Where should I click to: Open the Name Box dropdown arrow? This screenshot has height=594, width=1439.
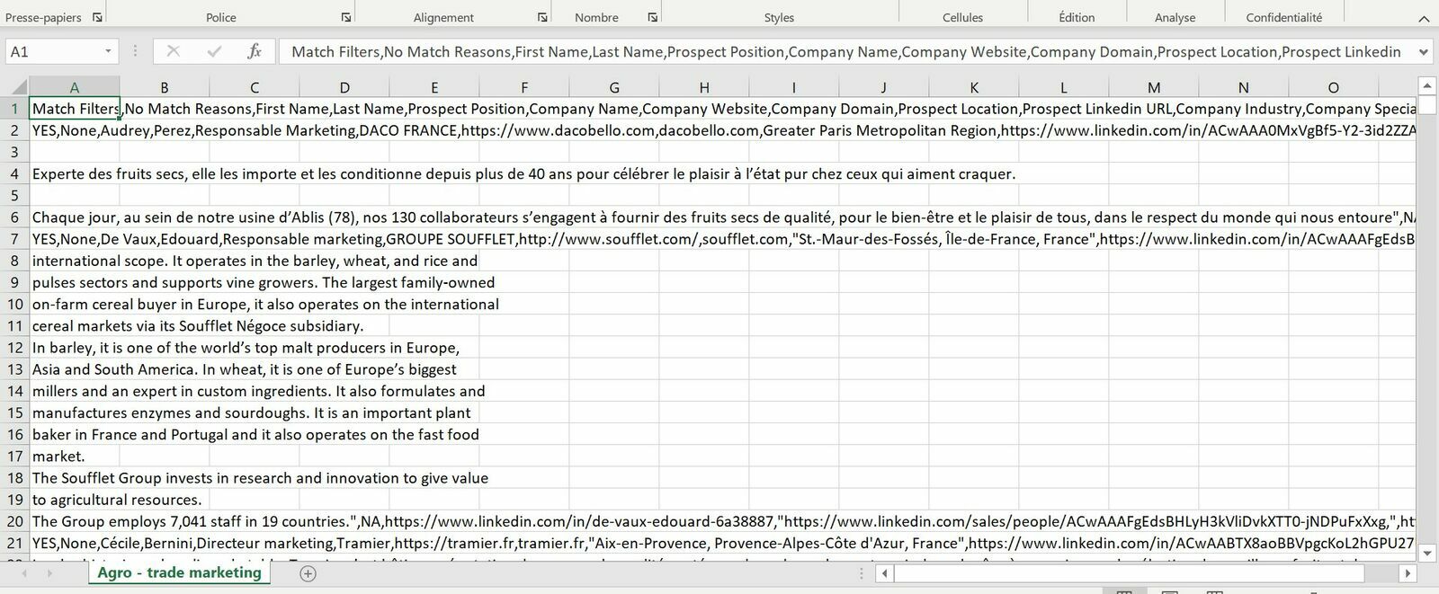click(108, 51)
